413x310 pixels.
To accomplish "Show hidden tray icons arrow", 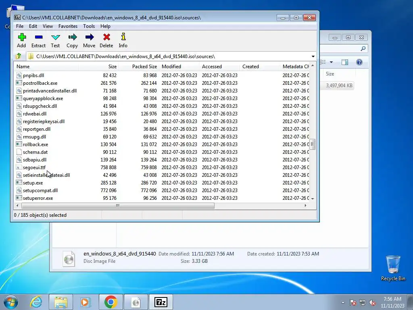I will [x=343, y=302].
